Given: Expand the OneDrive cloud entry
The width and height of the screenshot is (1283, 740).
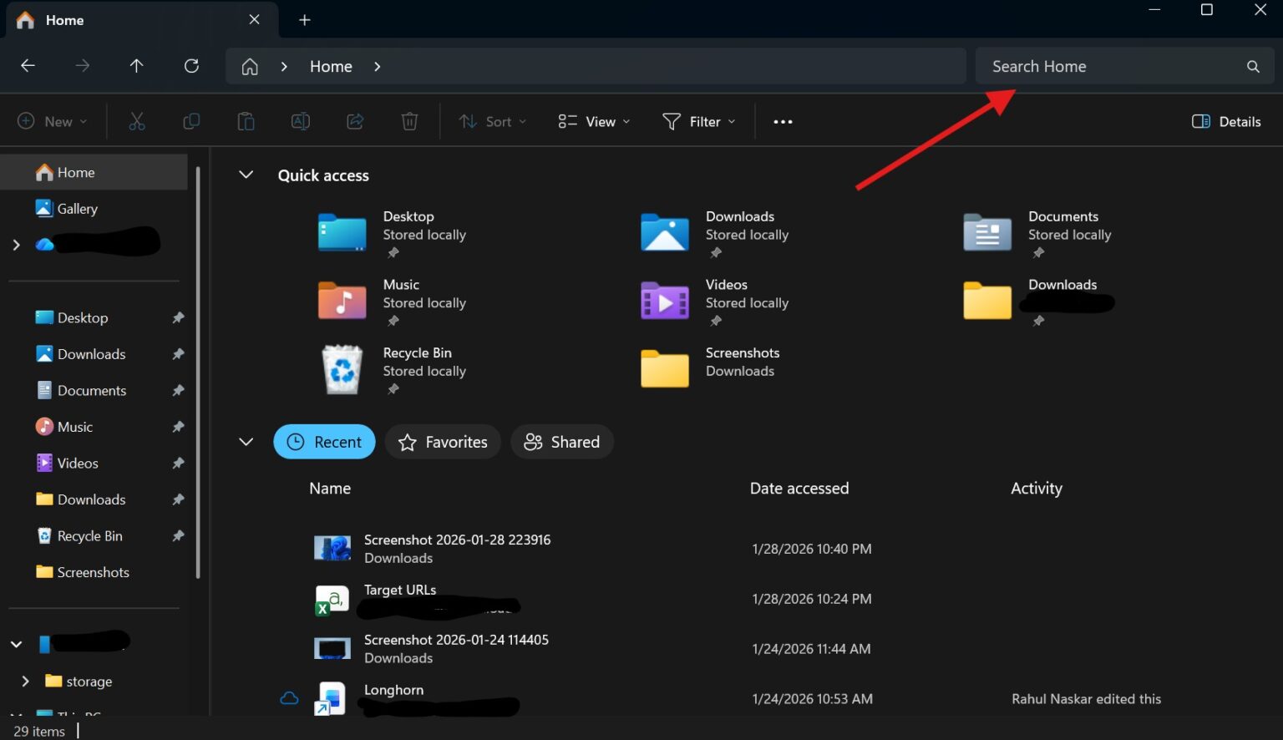Looking at the screenshot, I should click(16, 245).
